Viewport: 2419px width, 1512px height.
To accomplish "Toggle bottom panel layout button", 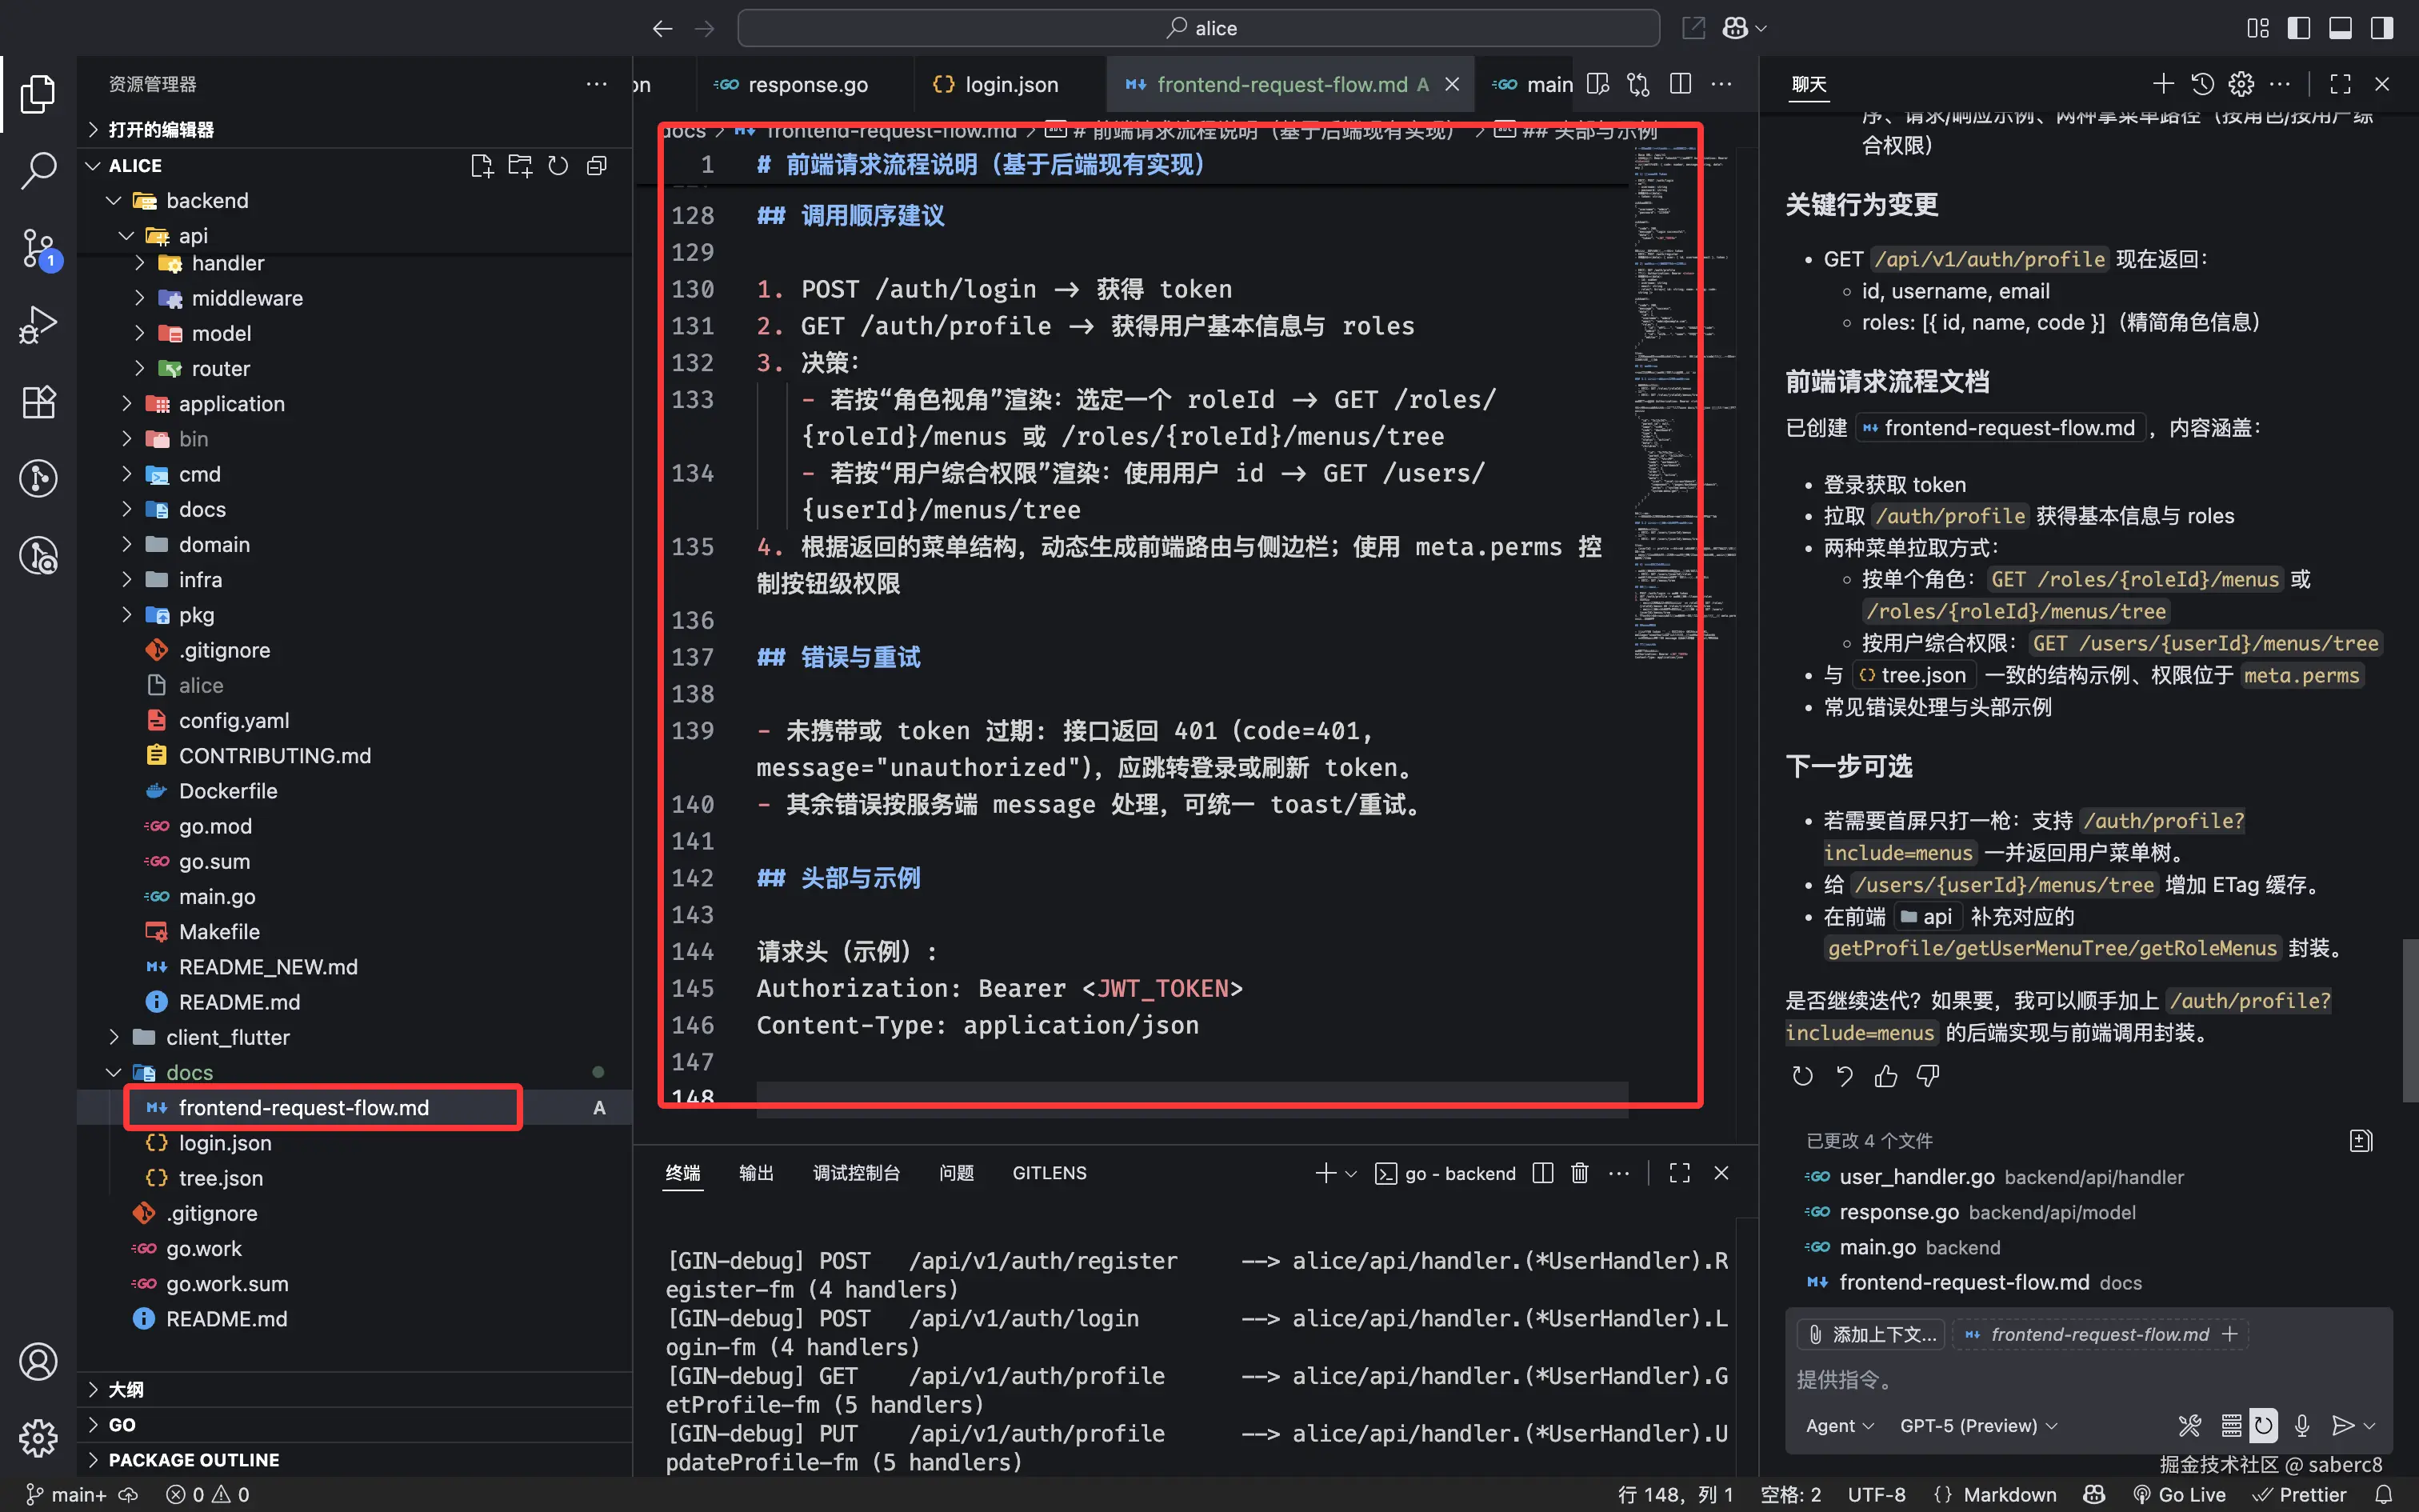I will pyautogui.click(x=2340, y=28).
